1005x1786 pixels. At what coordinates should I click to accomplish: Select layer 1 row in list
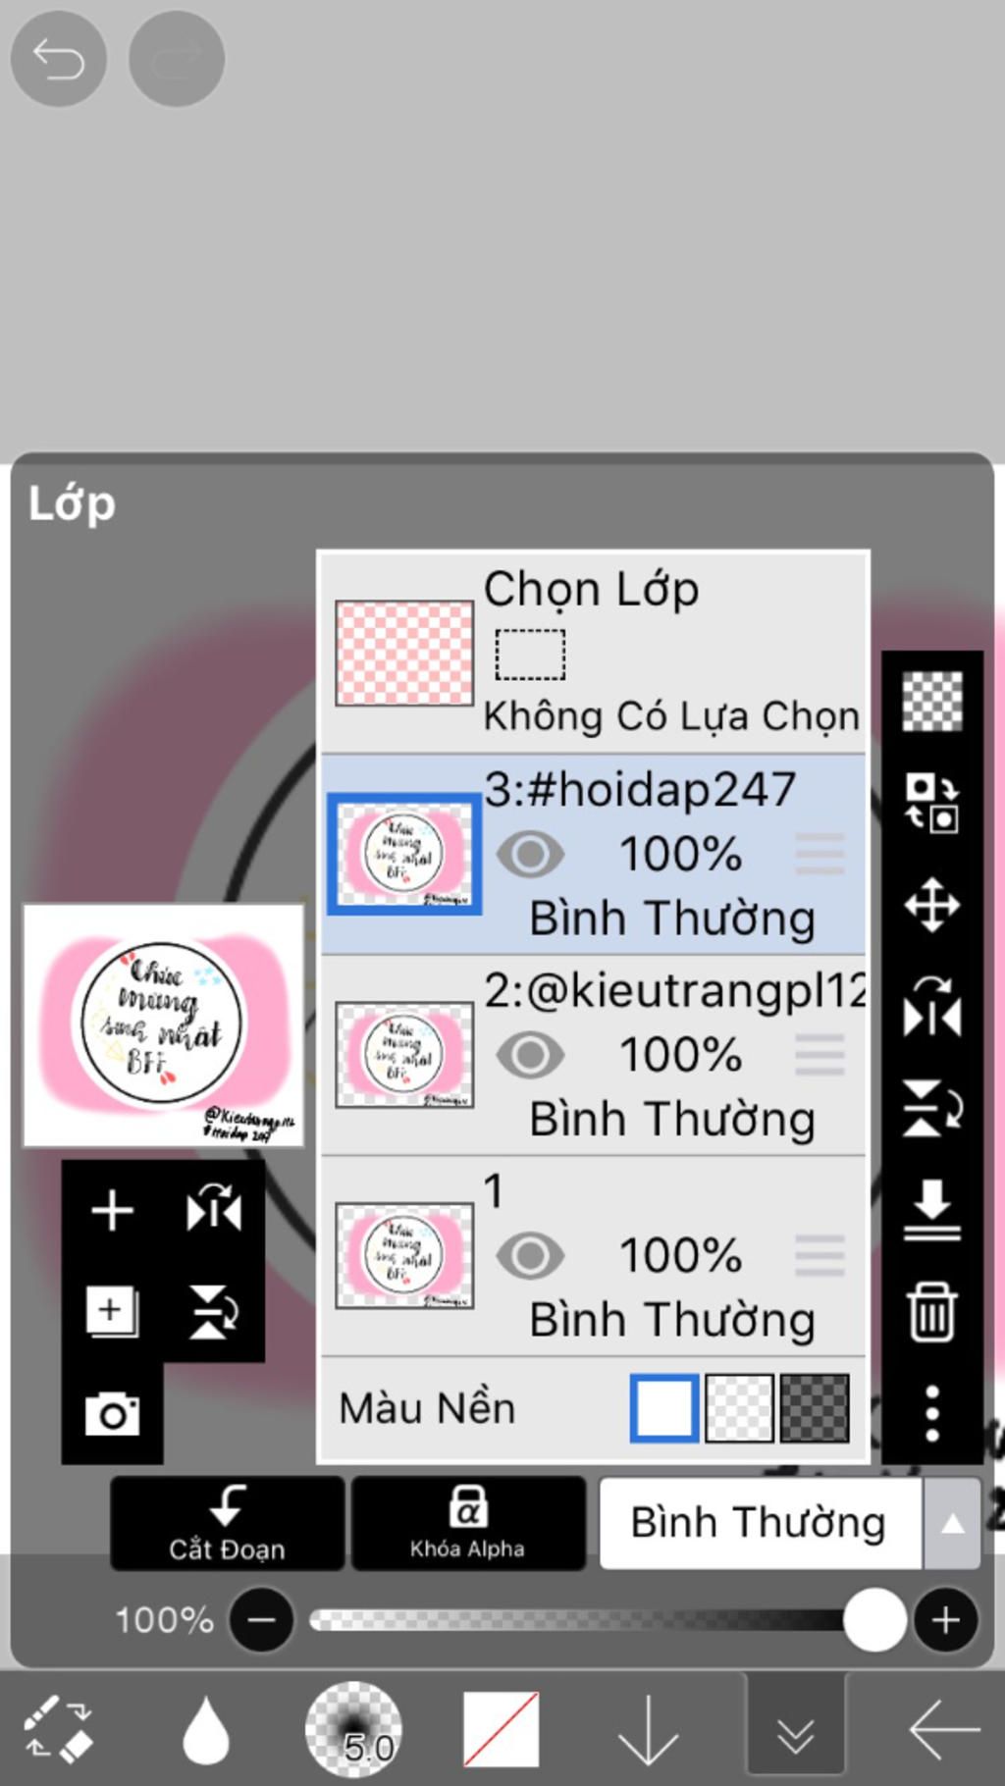(x=594, y=1256)
